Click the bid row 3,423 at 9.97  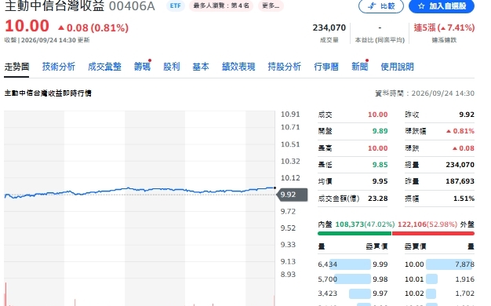[353, 293]
